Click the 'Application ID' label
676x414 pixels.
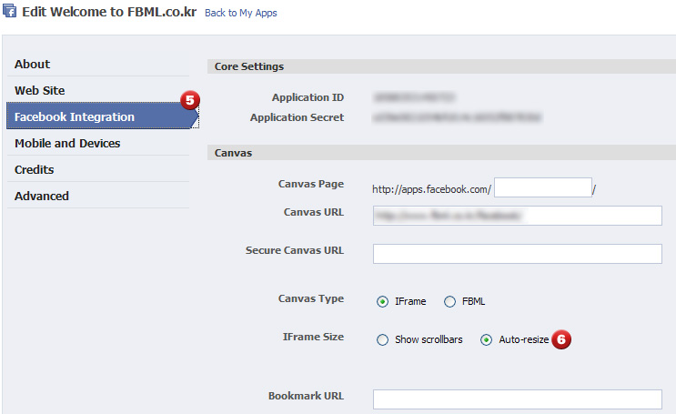(308, 97)
